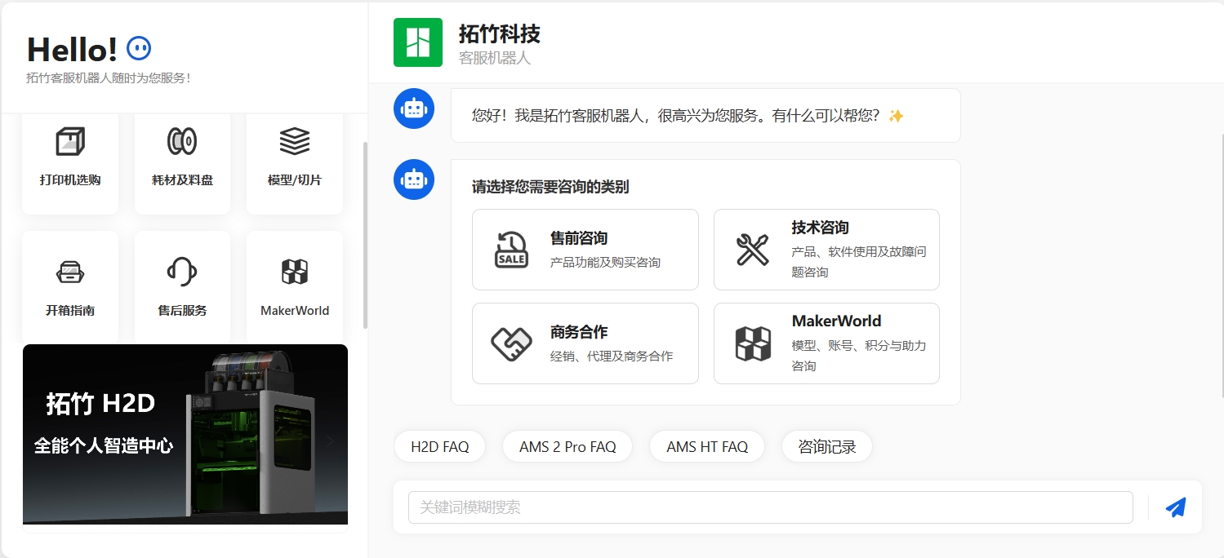View 咨询记录 history
The height and width of the screenshot is (558, 1224).
click(827, 446)
